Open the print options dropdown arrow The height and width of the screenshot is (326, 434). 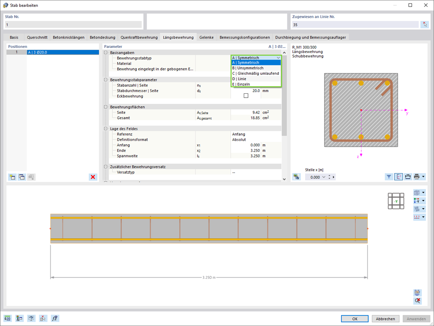point(423,177)
